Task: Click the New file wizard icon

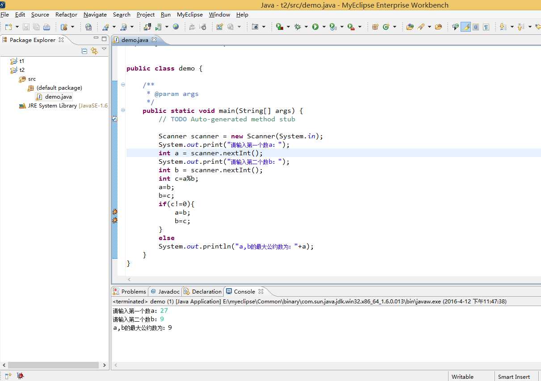Action: pyautogui.click(x=8, y=27)
